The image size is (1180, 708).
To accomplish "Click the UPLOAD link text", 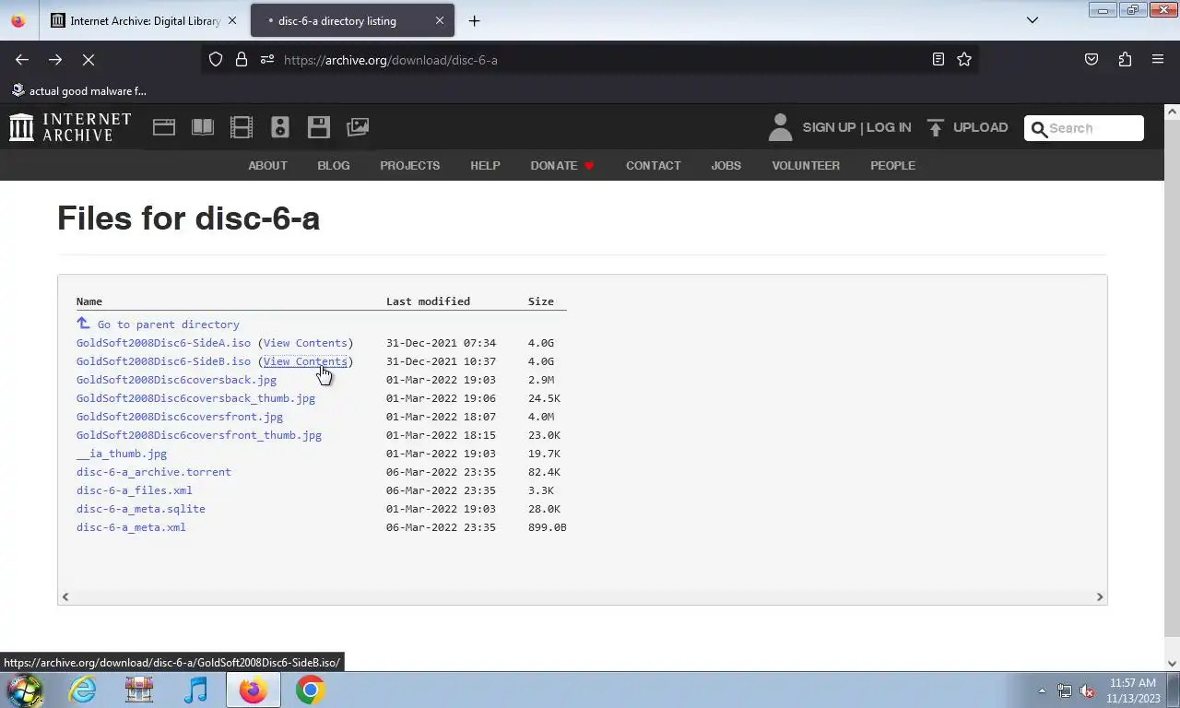I will coord(980,127).
